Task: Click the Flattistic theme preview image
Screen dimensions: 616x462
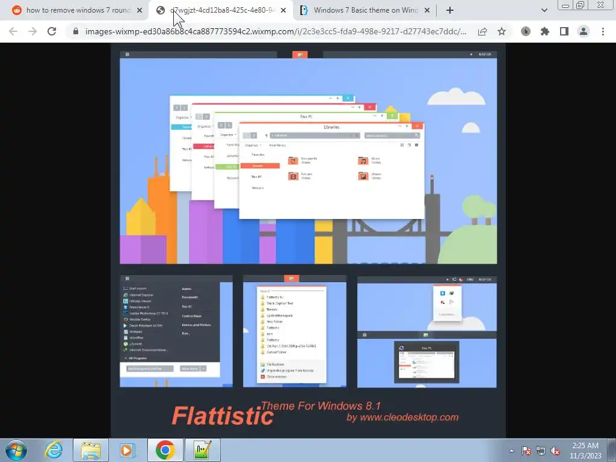Action: (308, 241)
